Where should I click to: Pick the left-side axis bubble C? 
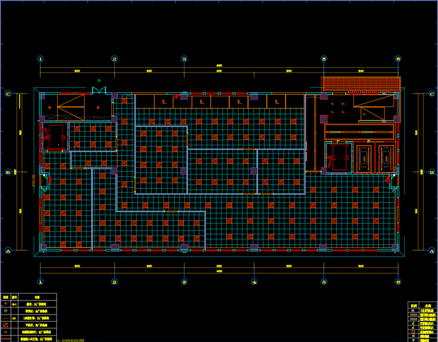[8, 93]
